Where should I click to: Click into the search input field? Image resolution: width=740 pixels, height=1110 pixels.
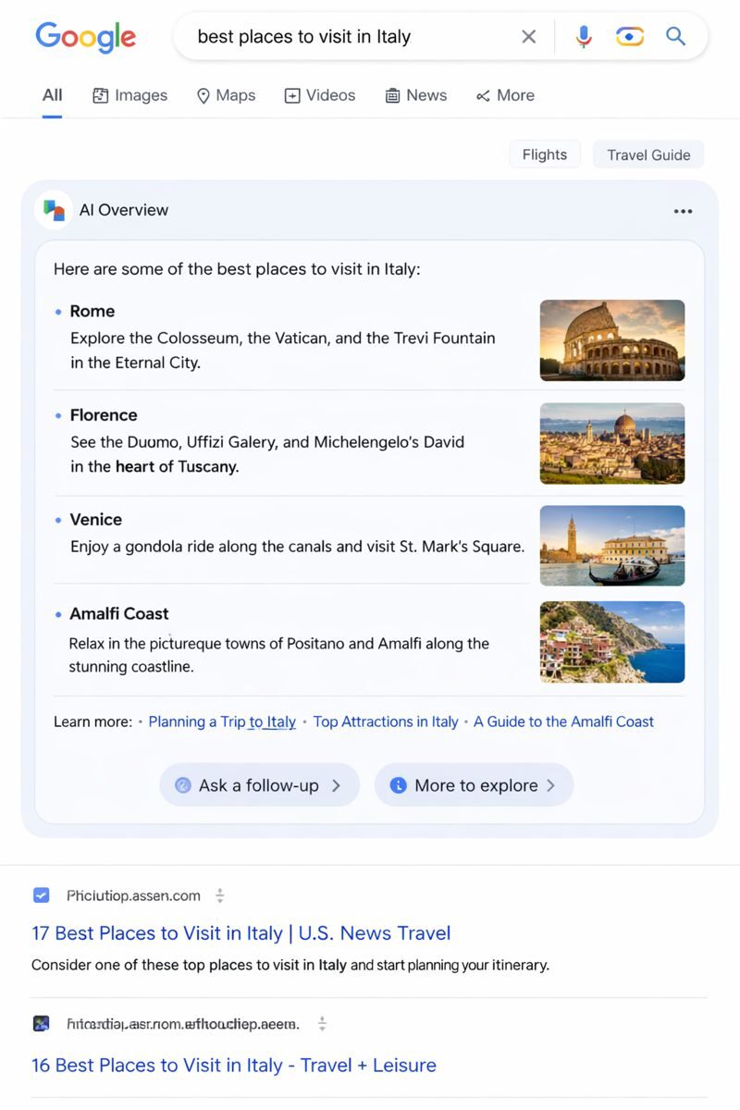(x=351, y=37)
